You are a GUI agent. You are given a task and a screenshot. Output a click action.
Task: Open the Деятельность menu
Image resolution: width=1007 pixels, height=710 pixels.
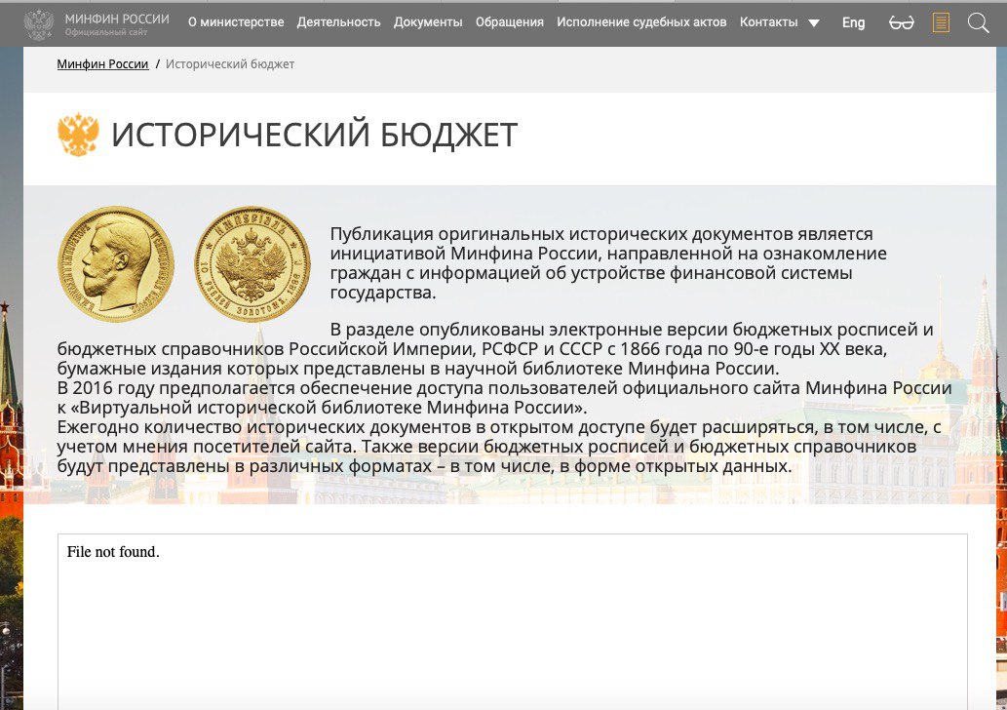coord(338,21)
